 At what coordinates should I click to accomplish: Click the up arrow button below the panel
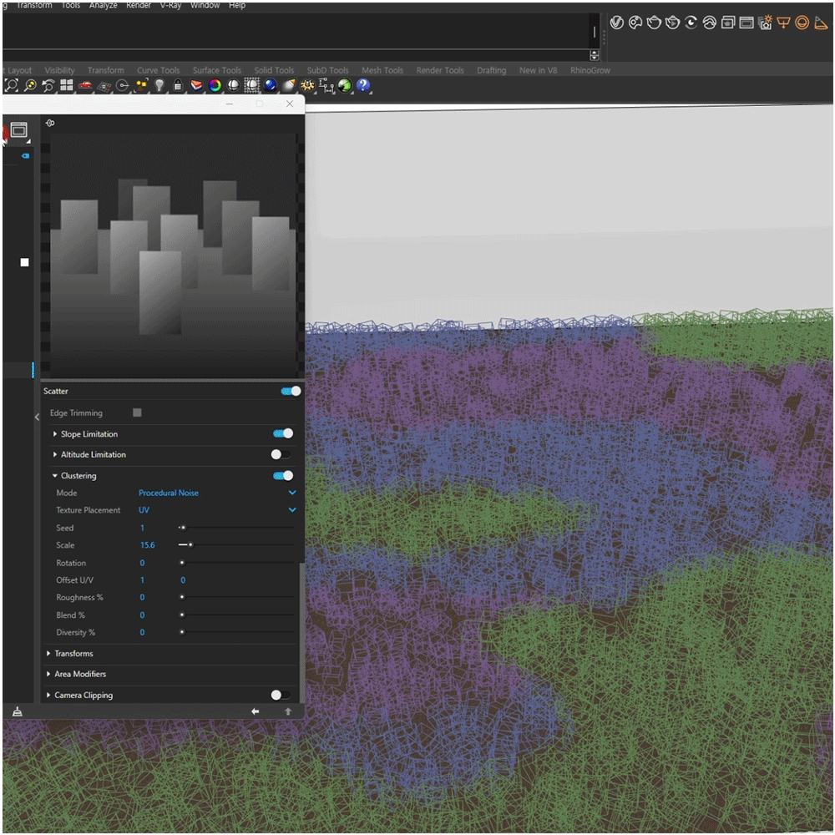288,711
